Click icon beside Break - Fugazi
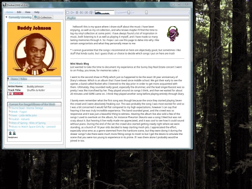 (x=10, y=112)
